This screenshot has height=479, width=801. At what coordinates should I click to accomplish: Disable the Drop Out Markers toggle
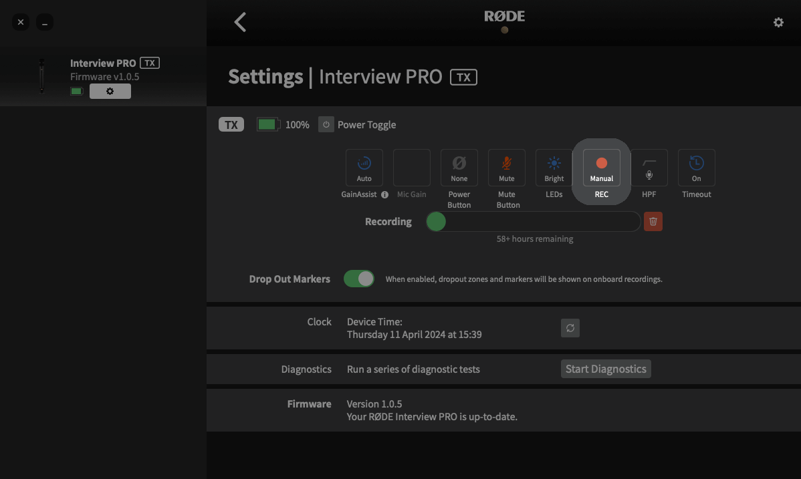coord(359,279)
